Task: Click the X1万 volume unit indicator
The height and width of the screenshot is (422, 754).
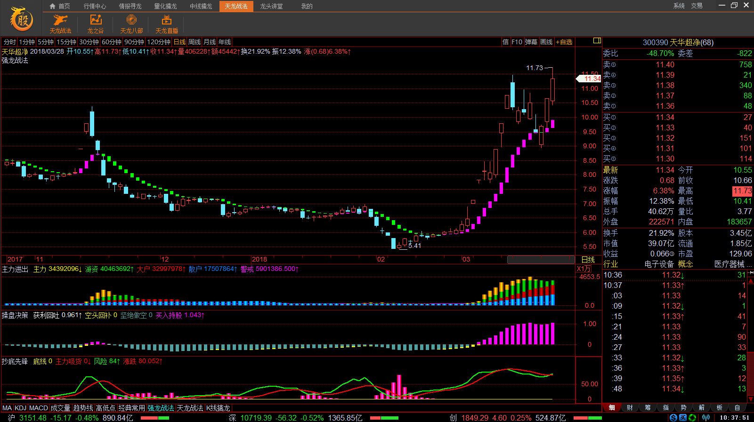Action: [x=584, y=269]
